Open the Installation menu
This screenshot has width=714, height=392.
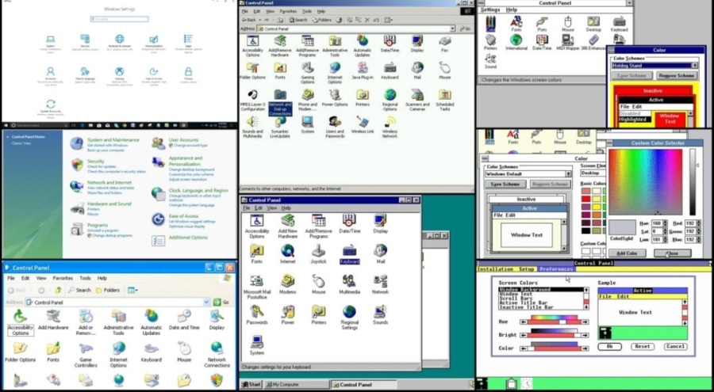point(495,269)
